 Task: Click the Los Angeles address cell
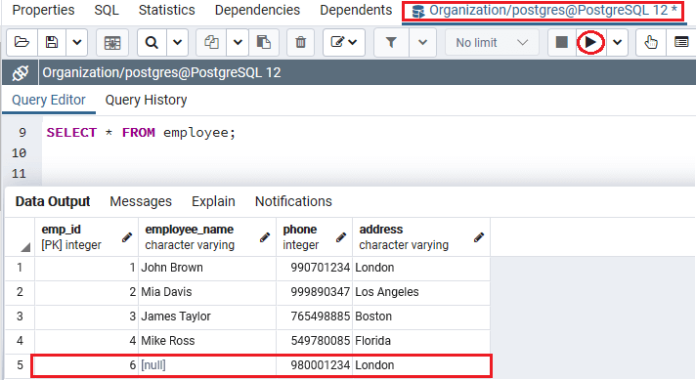[421, 292]
